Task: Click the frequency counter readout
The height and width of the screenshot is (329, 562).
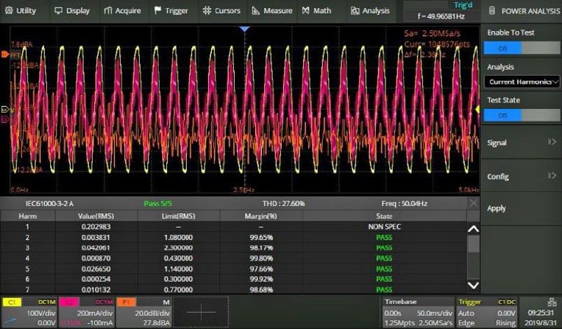Action: tap(441, 16)
